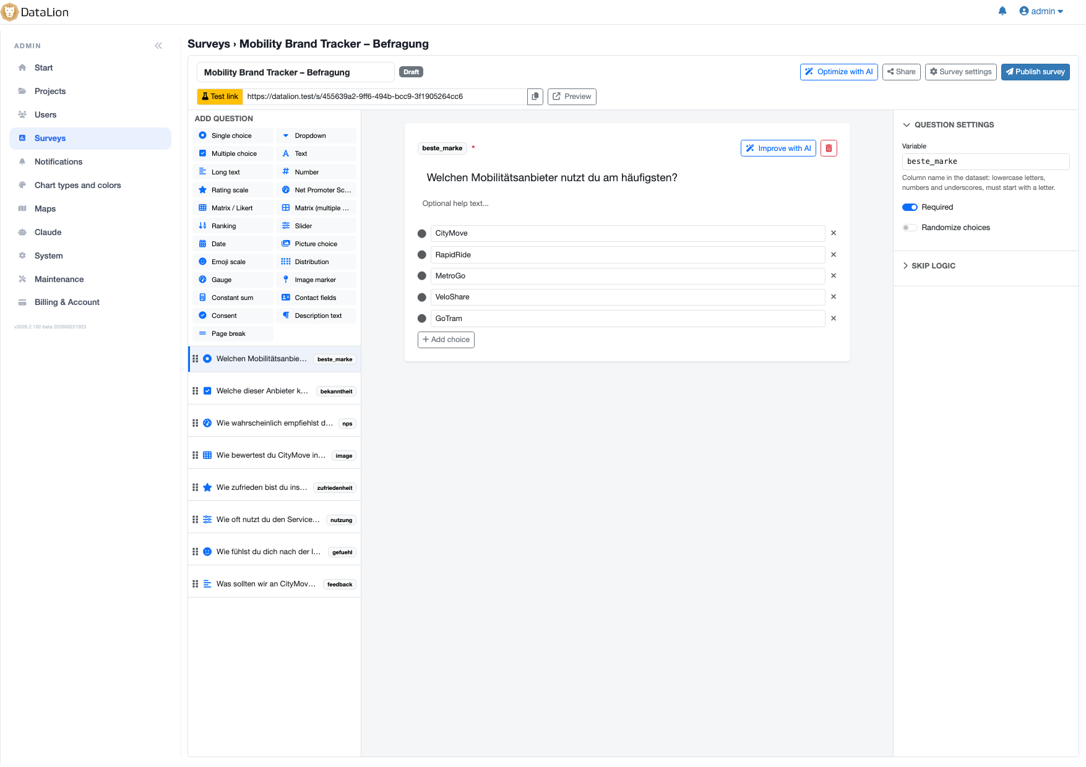Add a Date question

233,244
